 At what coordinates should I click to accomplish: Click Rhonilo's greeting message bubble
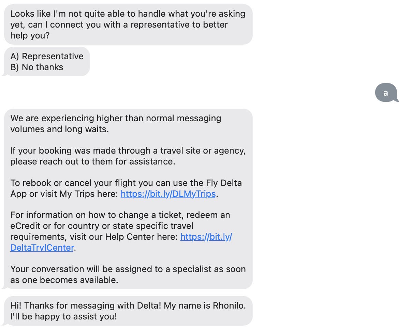coord(128,311)
